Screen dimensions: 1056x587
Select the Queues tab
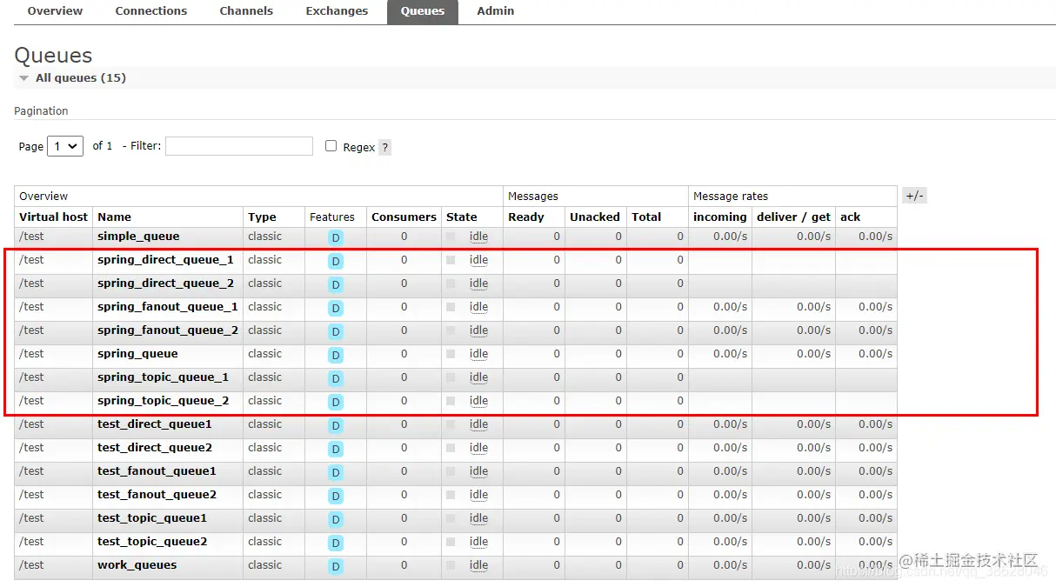coord(423,11)
